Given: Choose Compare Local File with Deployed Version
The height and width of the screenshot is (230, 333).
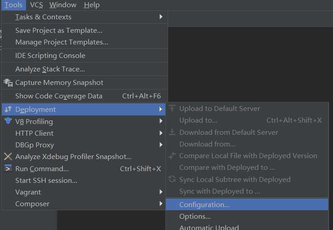Looking at the screenshot, I should coord(248,156).
